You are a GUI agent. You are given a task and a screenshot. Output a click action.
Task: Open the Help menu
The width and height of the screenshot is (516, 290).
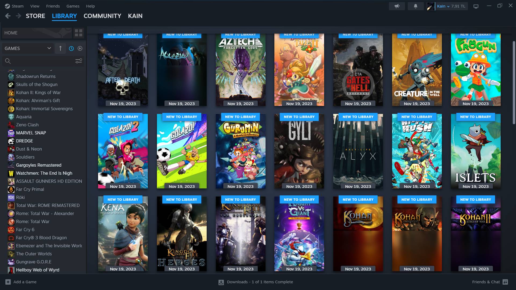click(90, 6)
